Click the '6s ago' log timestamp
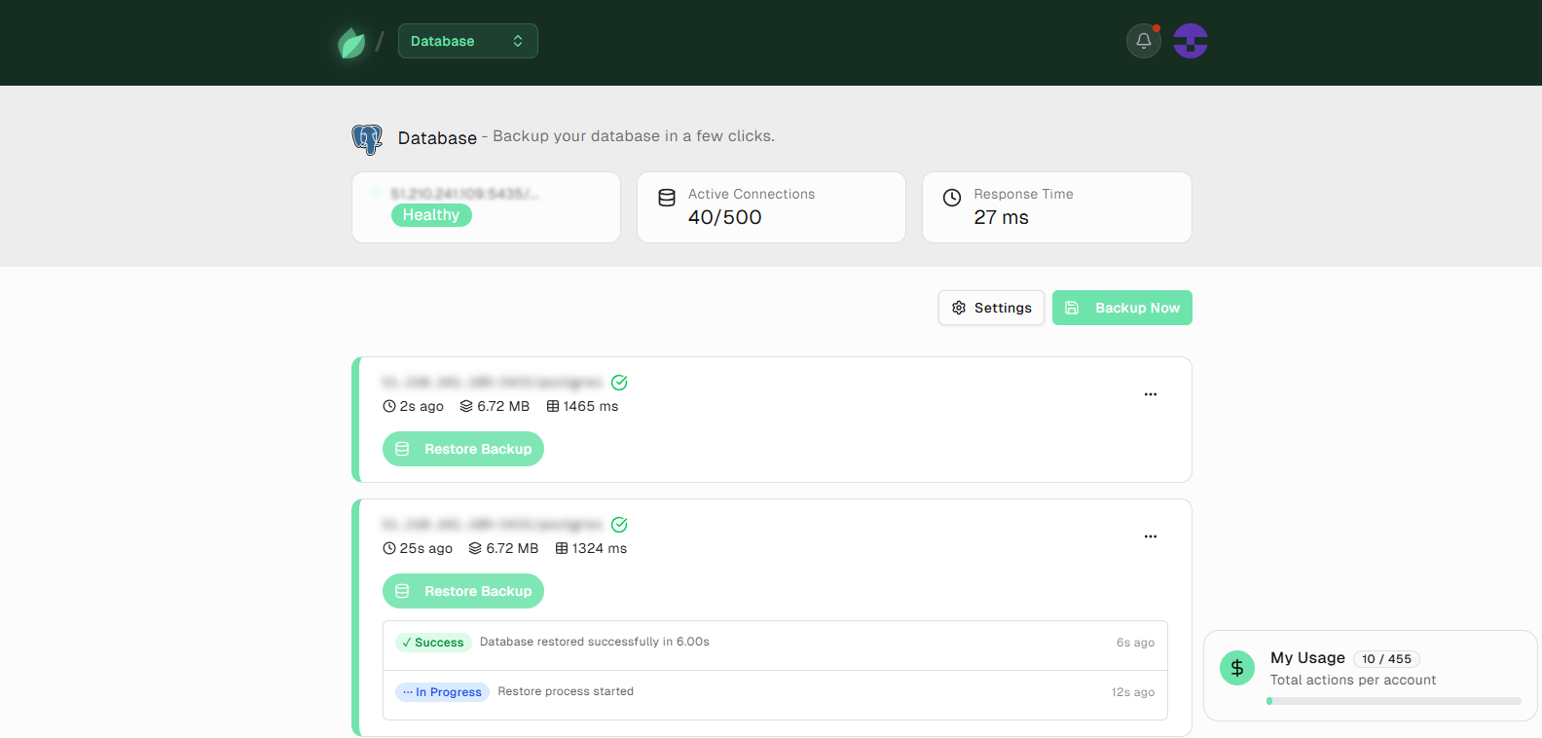Viewport: 1542px width, 738px height. coord(1135,643)
